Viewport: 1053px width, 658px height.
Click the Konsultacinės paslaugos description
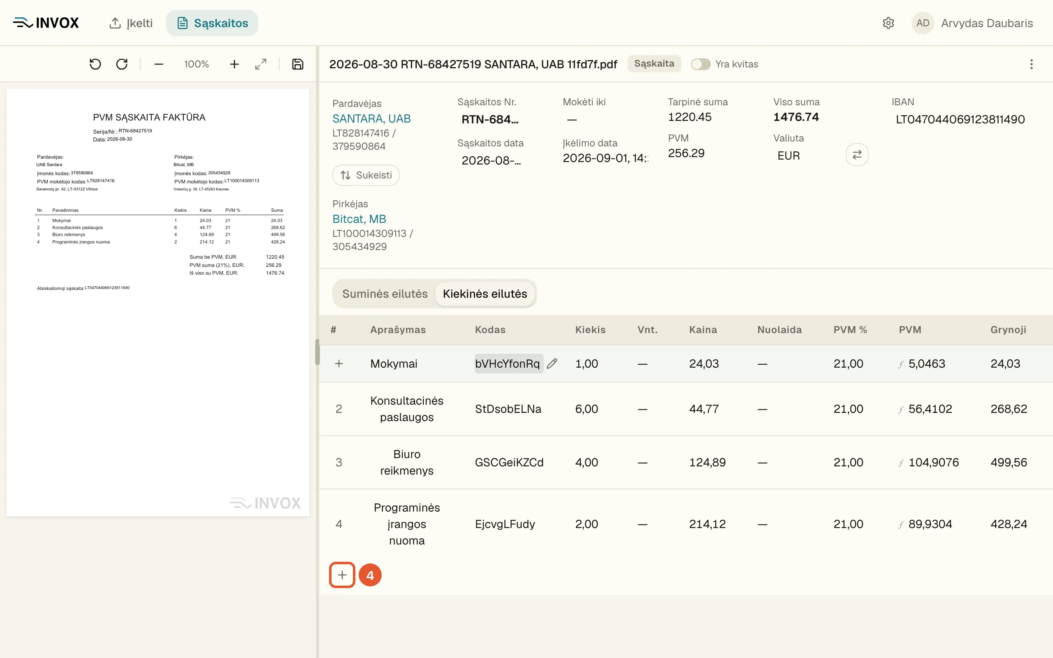(407, 409)
